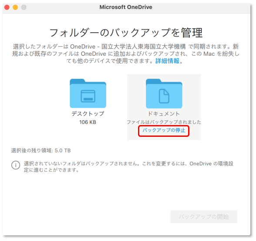The image size is (256, 241).
Task: Click the バックアップの開始 button
Action: coord(204,217)
